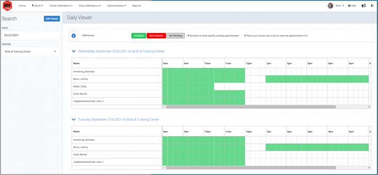The height and width of the screenshot is (175, 378).
Task: Collapse the Wednesday, September 22nd section
Action: [x=74, y=51]
